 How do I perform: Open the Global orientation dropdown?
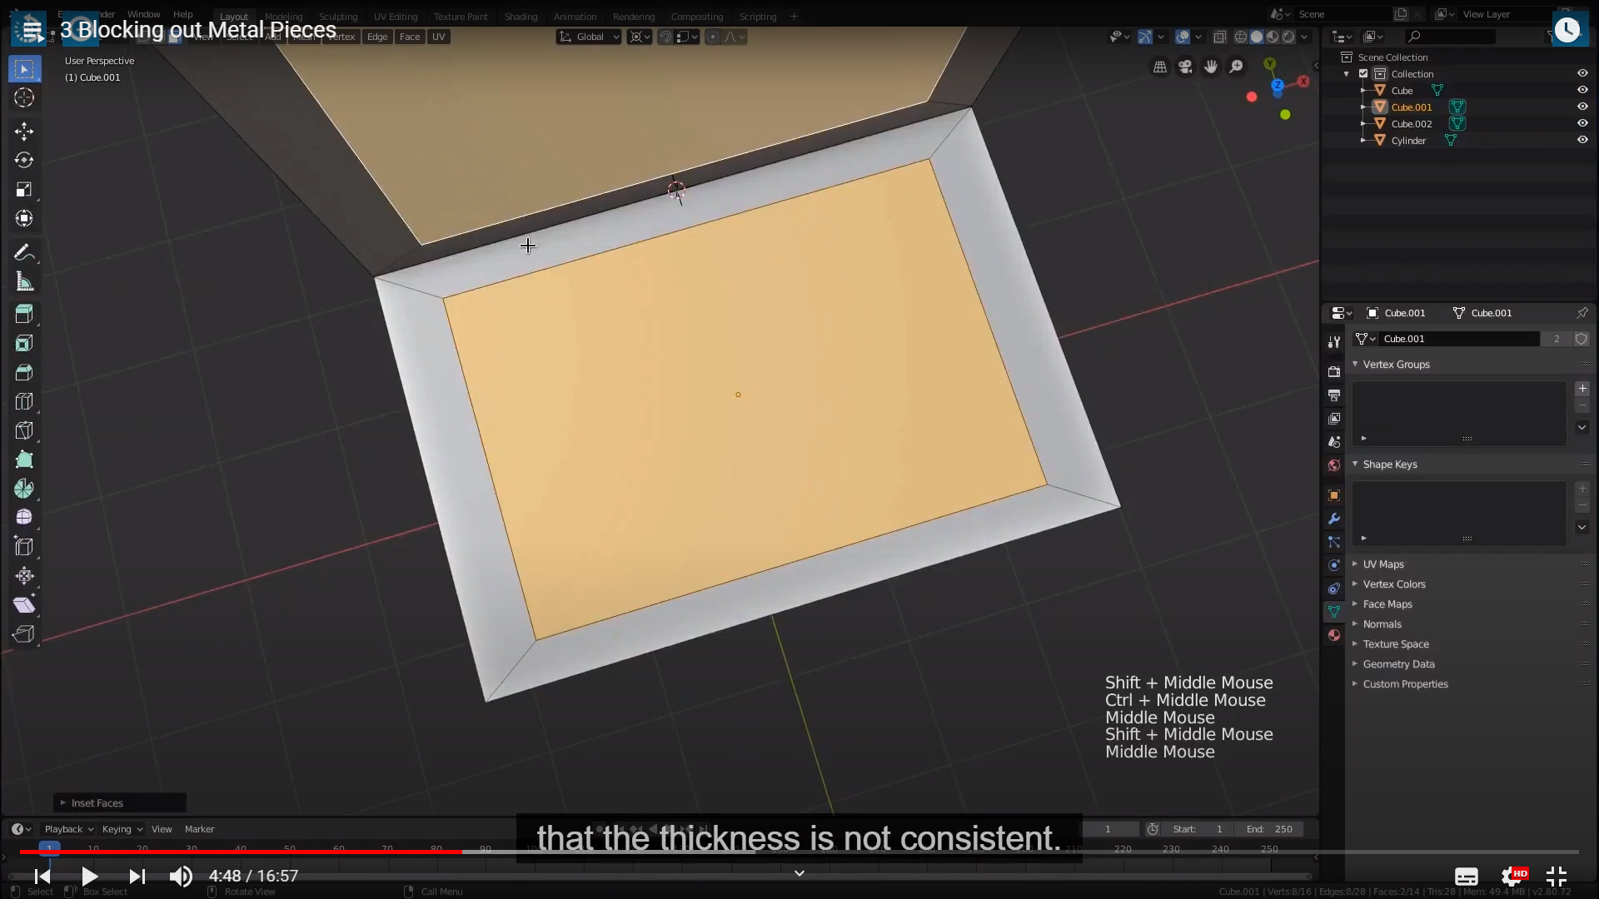[x=590, y=37]
